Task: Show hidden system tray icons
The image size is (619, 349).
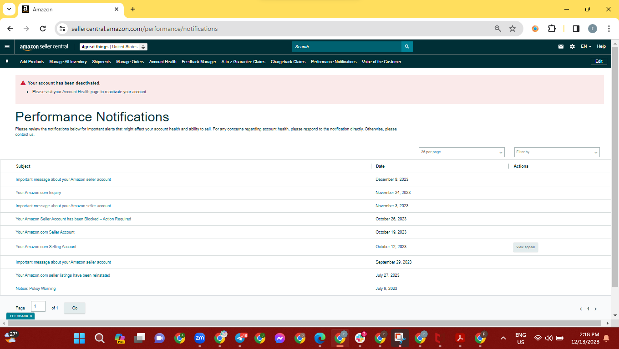Action: (503, 338)
